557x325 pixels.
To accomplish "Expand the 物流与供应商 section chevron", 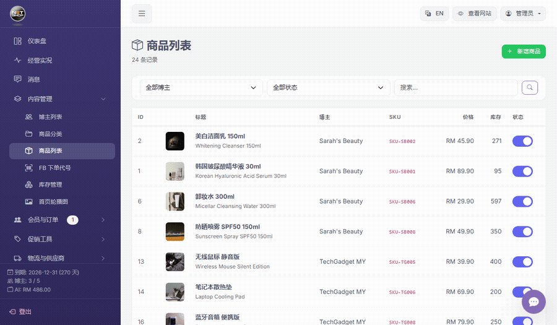I will 103,258.
